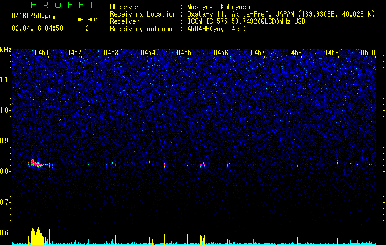The image size is (386, 245).
Task: Click the HROFFT title text
Action: click(63, 5)
